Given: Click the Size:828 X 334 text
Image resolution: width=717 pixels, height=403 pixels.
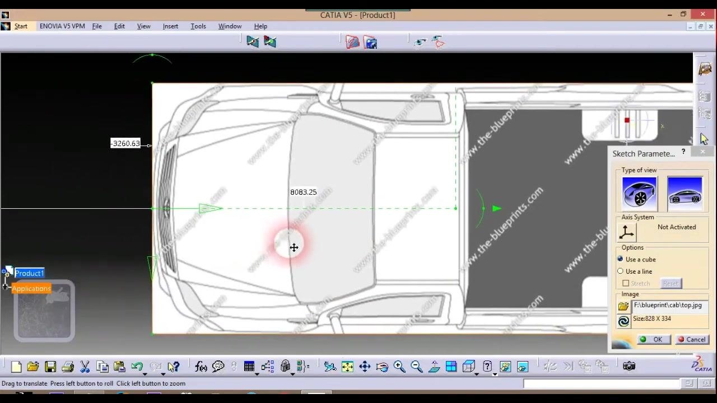Looking at the screenshot, I should coord(651,318).
